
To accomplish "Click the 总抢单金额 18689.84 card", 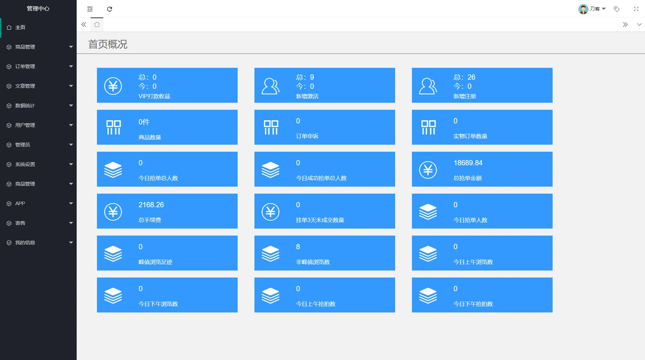I will pyautogui.click(x=482, y=169).
